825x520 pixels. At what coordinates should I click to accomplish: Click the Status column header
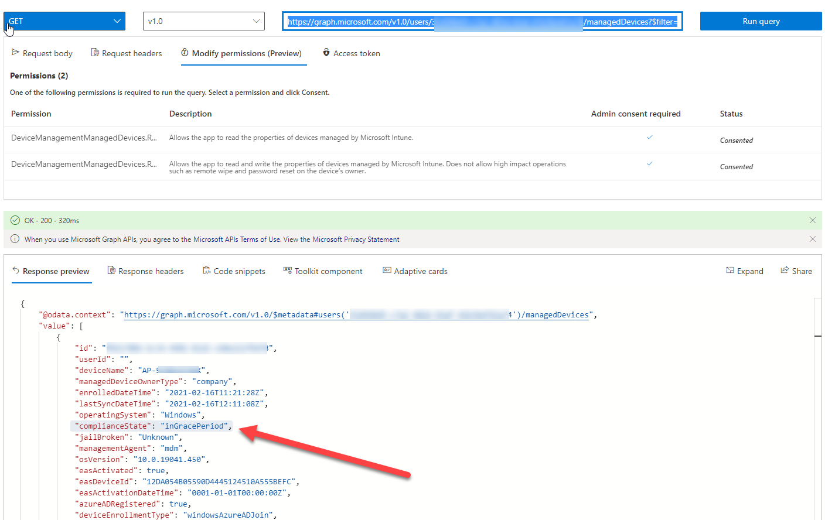(731, 114)
